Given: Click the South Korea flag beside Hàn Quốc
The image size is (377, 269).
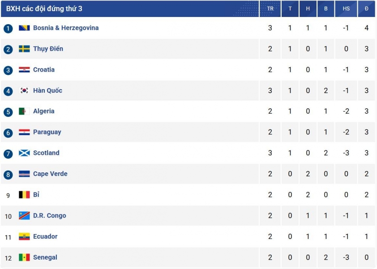Looking at the screenshot, I should 24,90.
